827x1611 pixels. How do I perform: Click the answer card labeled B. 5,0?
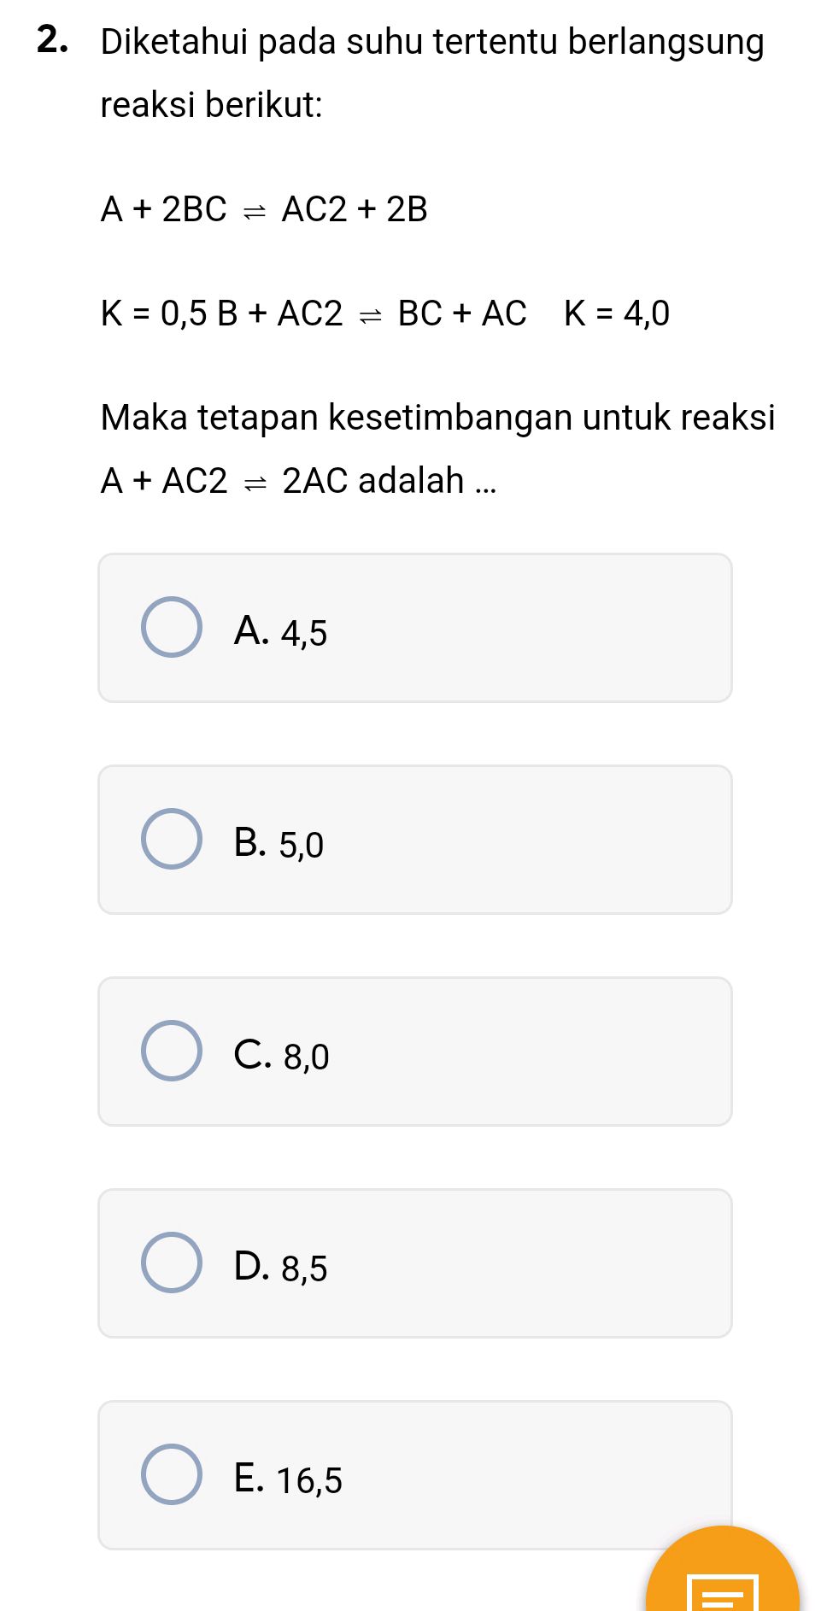(415, 841)
